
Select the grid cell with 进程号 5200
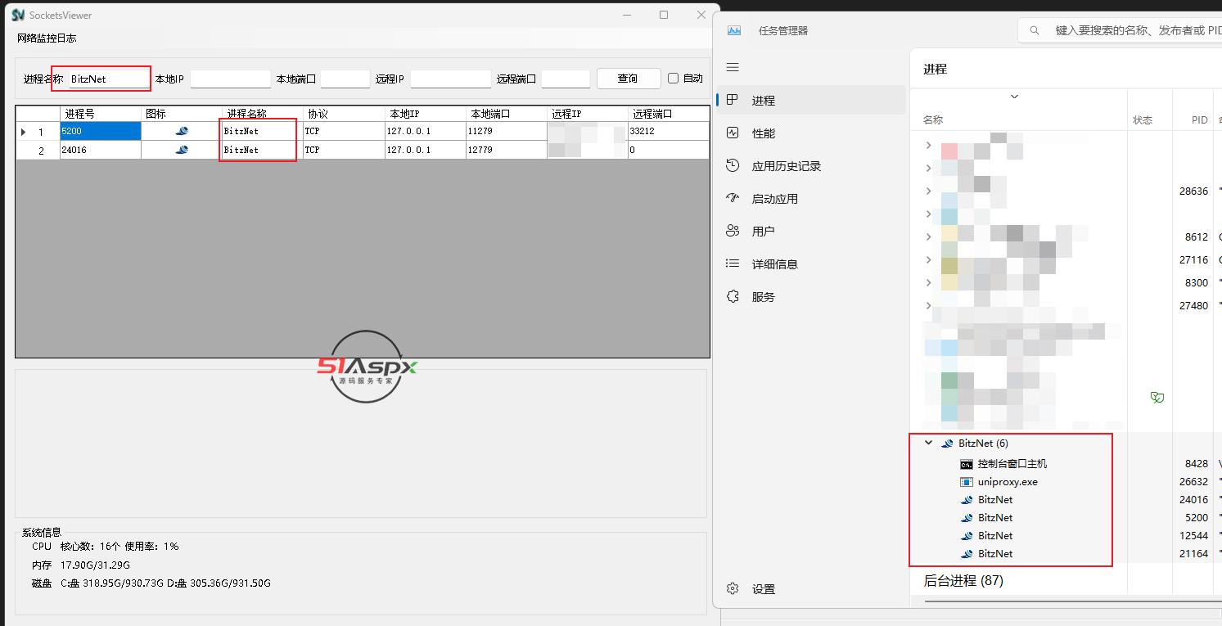tap(101, 131)
